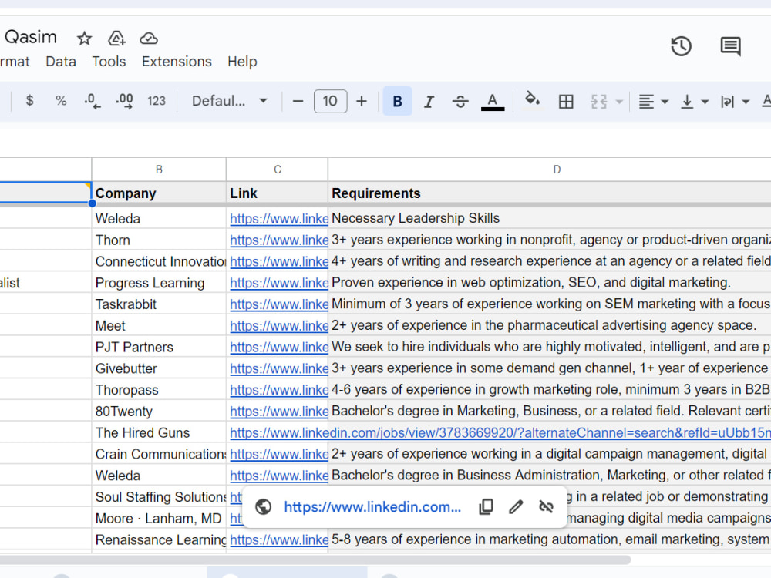Increase font size with plus button
Image resolution: width=771 pixels, height=578 pixels.
(x=362, y=101)
